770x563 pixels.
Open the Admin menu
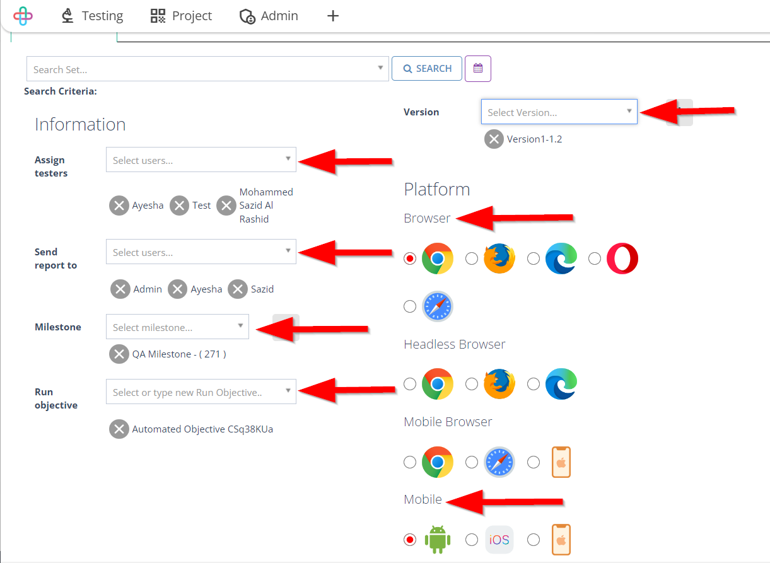[269, 16]
